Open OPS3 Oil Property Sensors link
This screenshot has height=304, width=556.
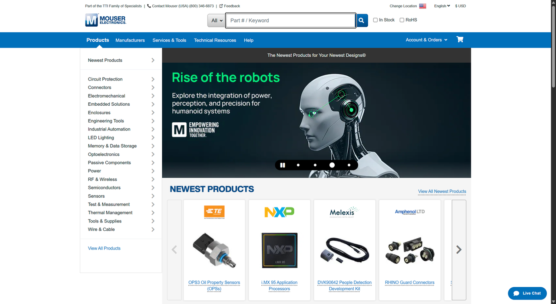tap(214, 285)
